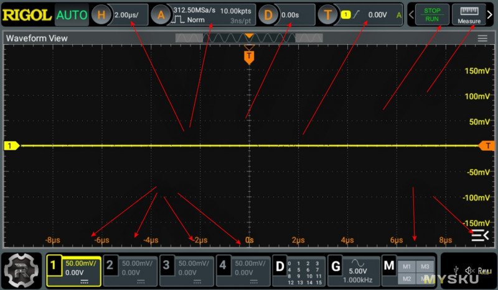Click the M1 math button

point(406,266)
